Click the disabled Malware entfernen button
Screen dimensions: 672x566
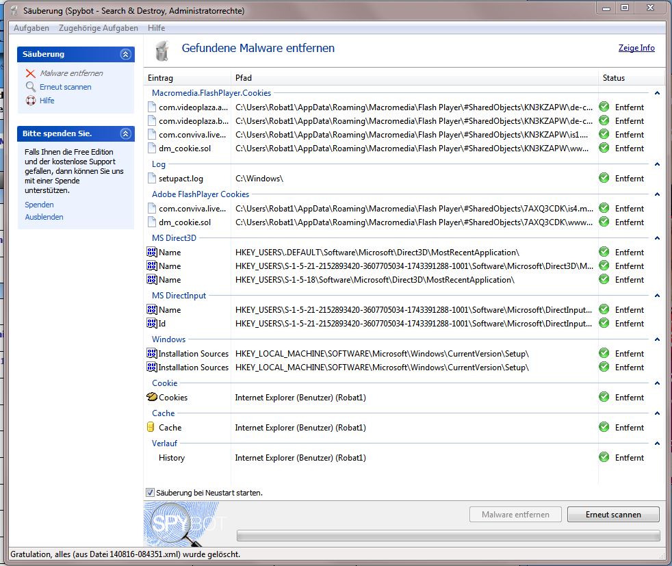pyautogui.click(x=515, y=514)
